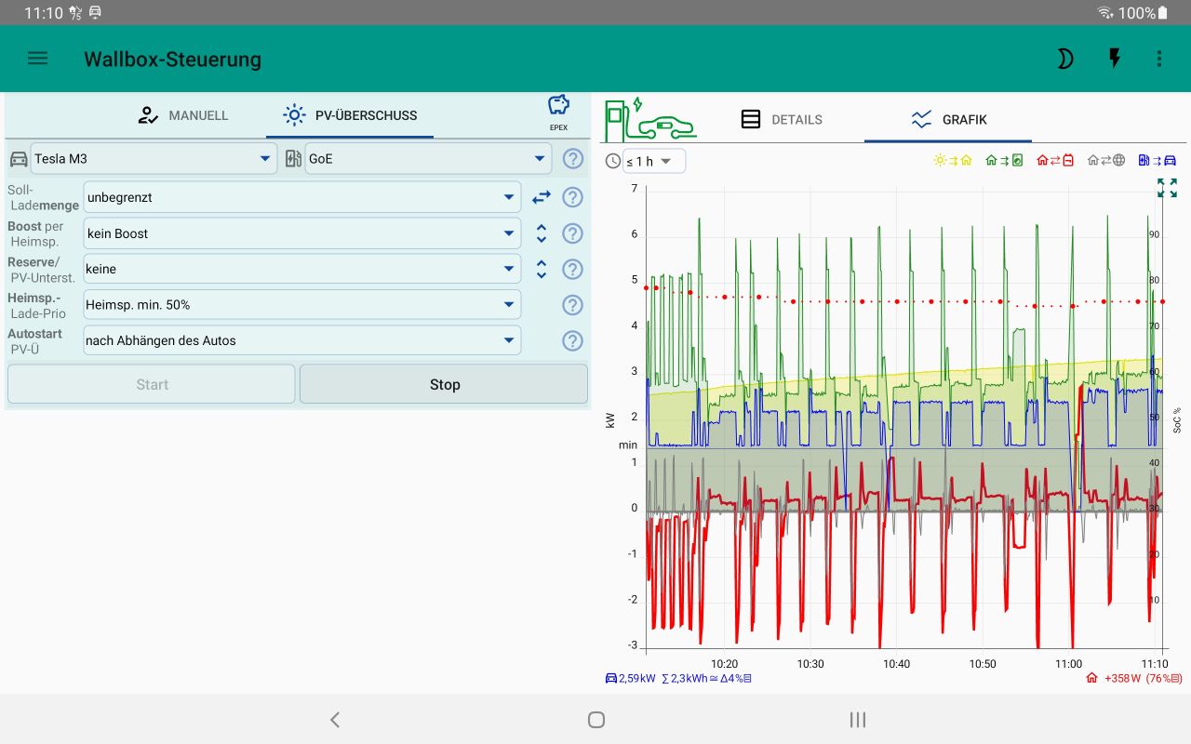Screen dimensions: 1191x744
Task: Switch to the MANUELL tab
Action: pos(182,115)
